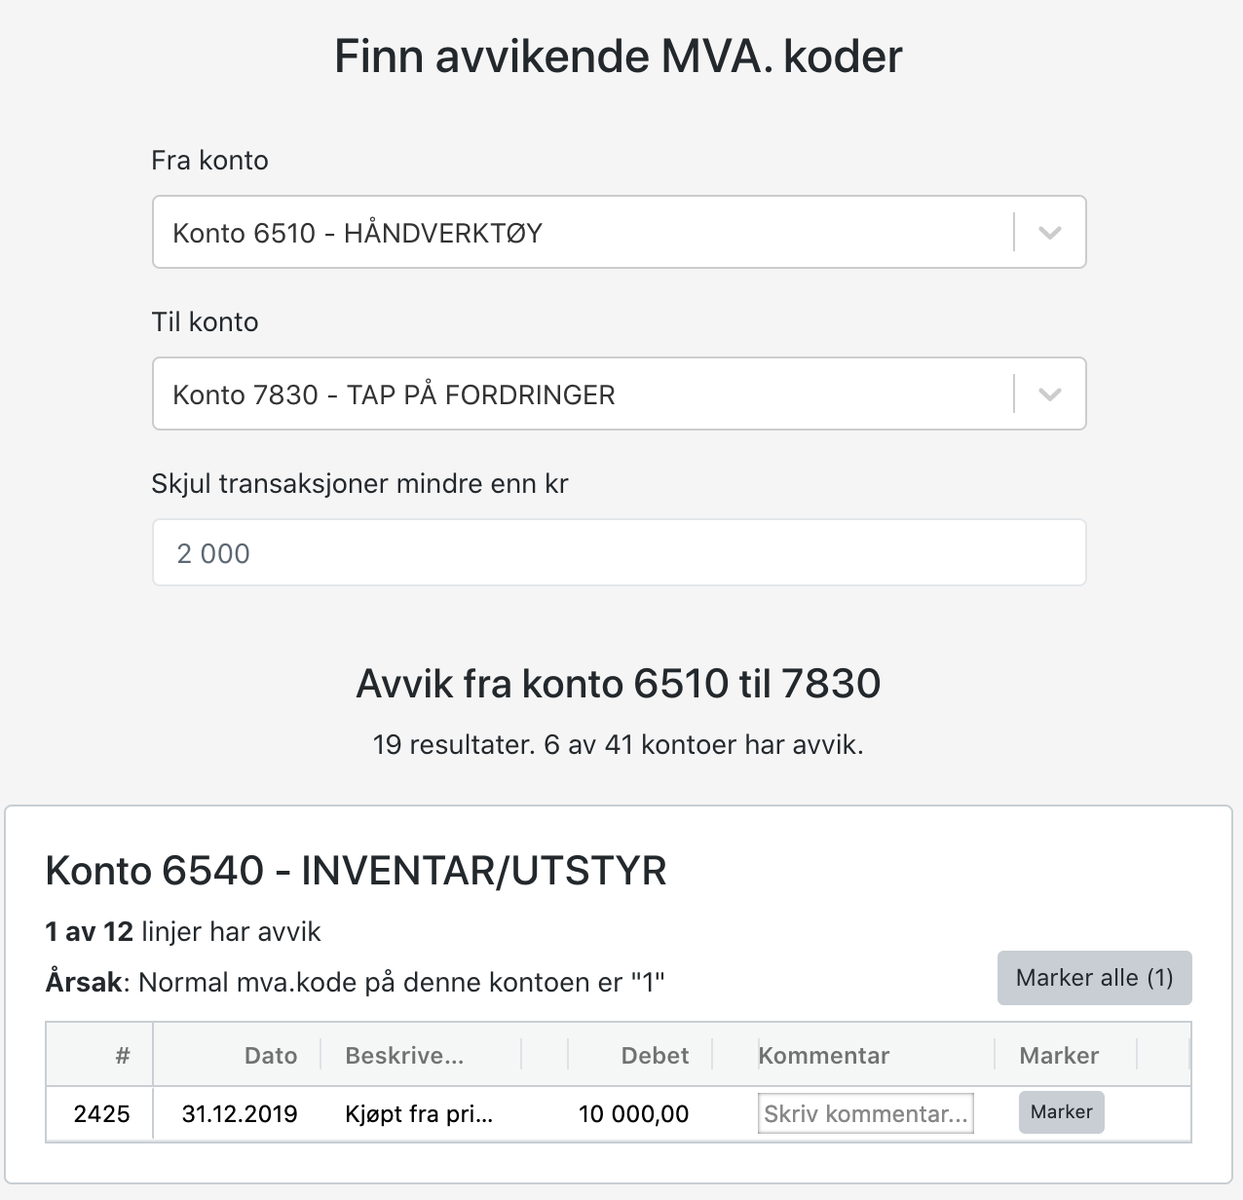This screenshot has width=1243, height=1200.
Task: Click the date cell 31.12.2019
Action: tap(240, 1114)
